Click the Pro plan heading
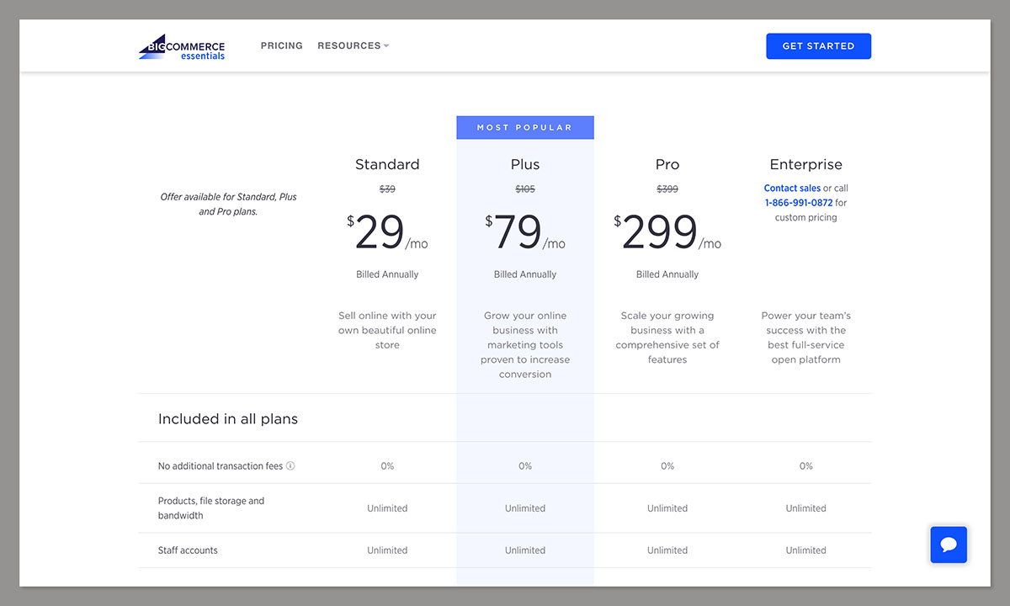Screen dimensions: 1010x606 pos(667,164)
